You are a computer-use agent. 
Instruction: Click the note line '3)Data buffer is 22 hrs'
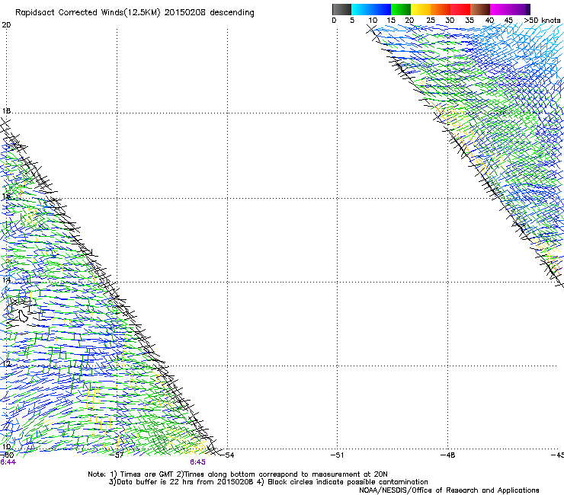click(268, 482)
